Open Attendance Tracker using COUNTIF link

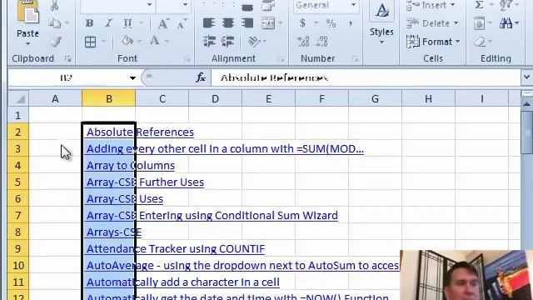[x=176, y=248]
